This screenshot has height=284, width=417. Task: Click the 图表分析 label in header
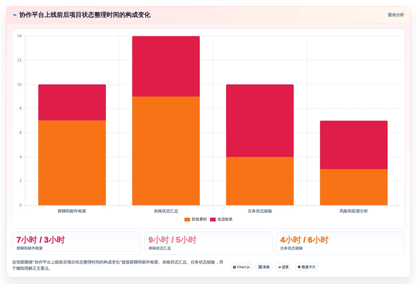click(x=396, y=15)
